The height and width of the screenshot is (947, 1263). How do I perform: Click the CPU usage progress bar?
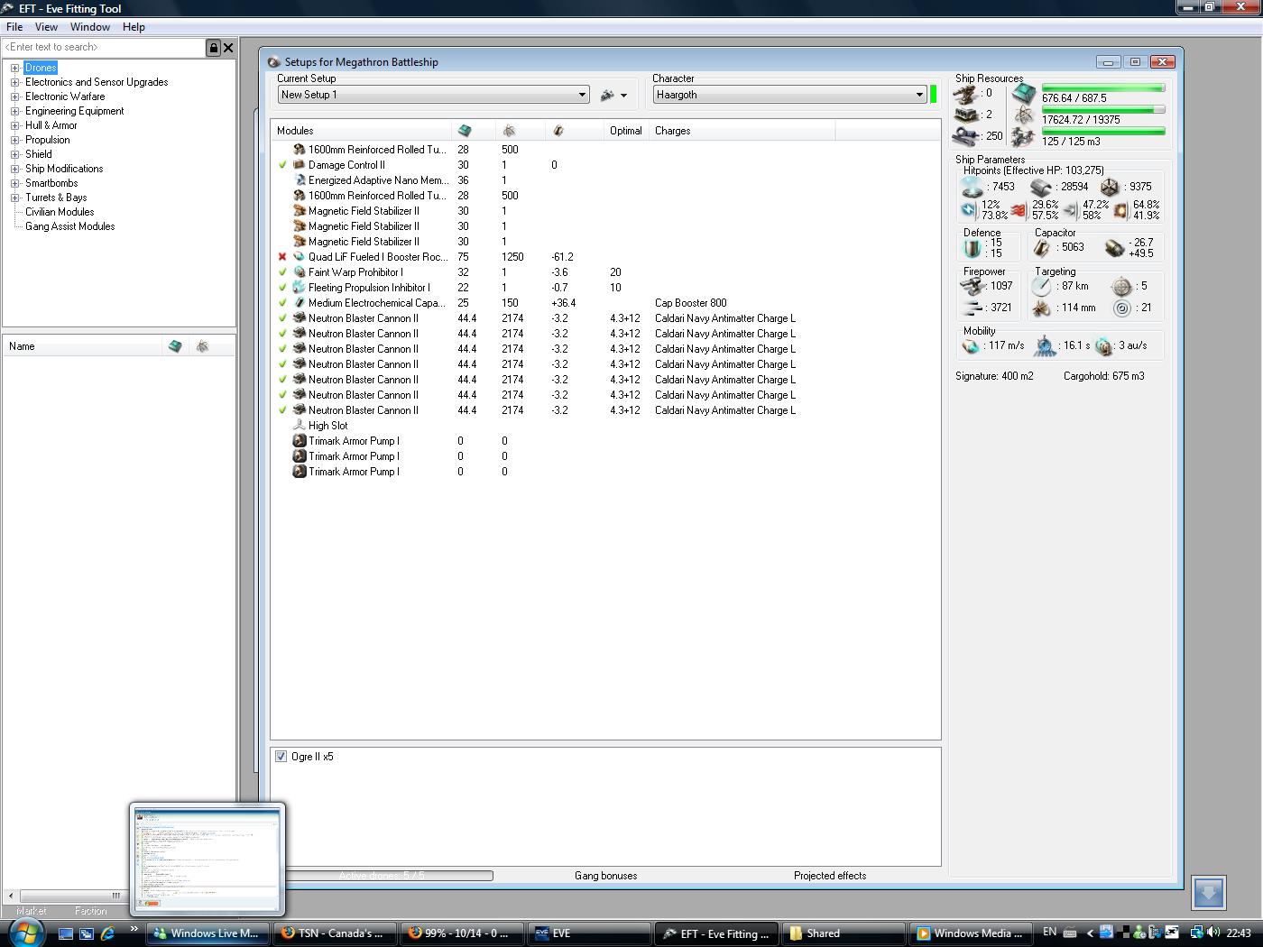1103,88
